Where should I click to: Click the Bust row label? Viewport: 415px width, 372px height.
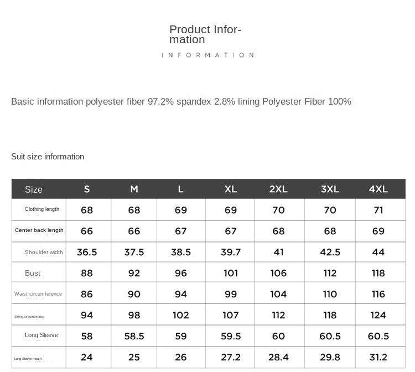(33, 273)
